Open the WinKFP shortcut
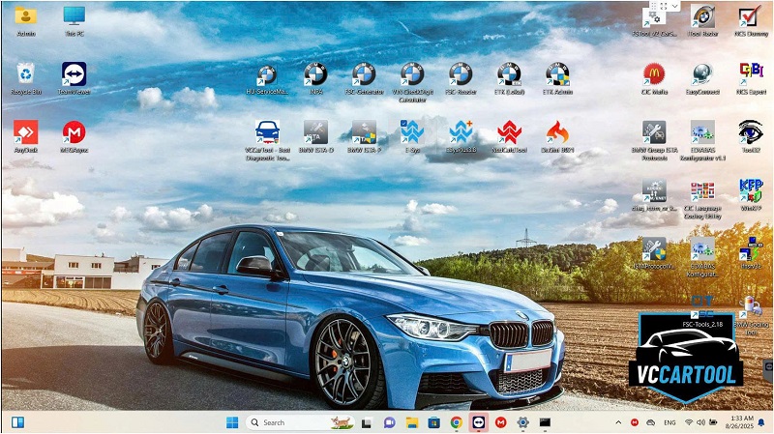Image resolution: width=774 pixels, height=434 pixels. coord(751,195)
